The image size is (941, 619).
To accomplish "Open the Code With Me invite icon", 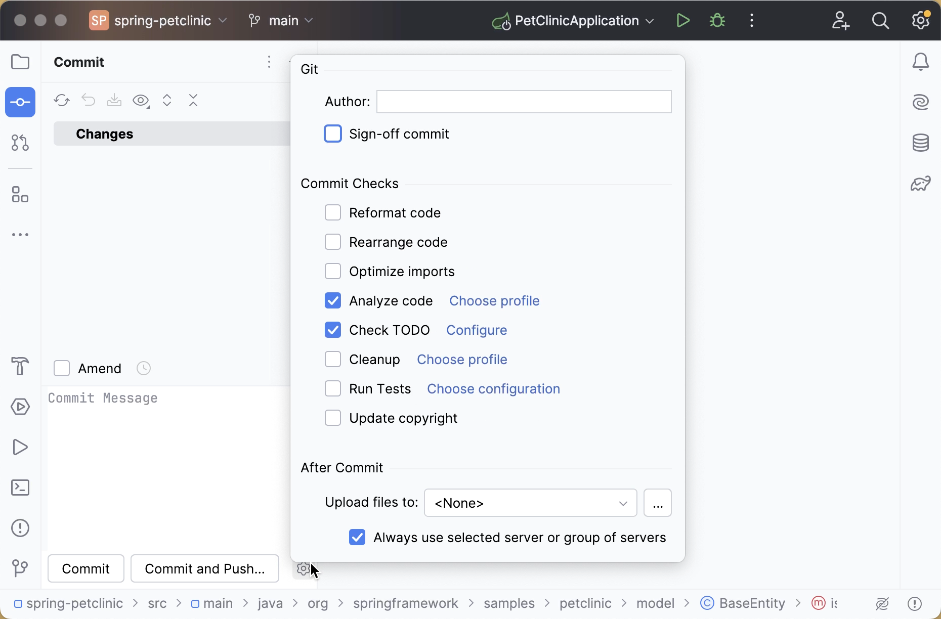I will pyautogui.click(x=840, y=20).
